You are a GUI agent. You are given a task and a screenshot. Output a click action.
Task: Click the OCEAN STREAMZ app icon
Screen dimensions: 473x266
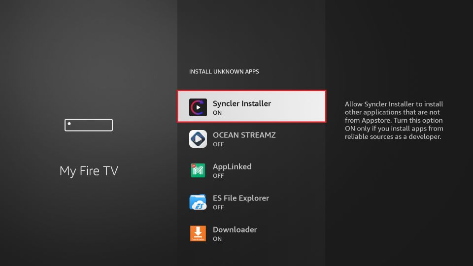198,139
